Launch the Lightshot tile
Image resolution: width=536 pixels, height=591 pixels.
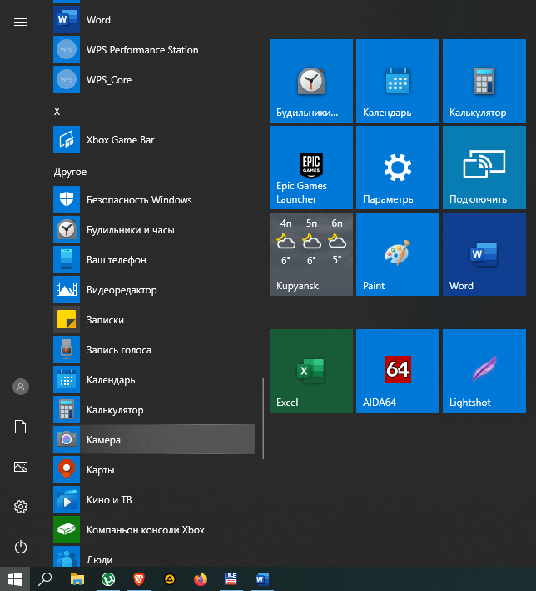(484, 371)
